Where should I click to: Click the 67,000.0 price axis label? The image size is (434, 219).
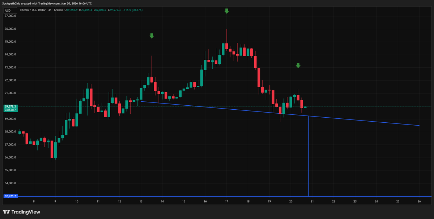tap(10, 144)
